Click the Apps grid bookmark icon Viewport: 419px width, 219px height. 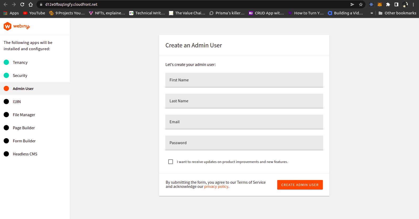[6, 13]
